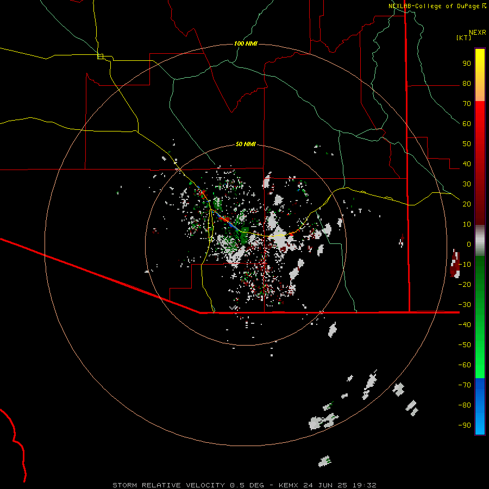Click the 19:32 time stamp in caption
The image size is (489, 489).
pos(364,485)
